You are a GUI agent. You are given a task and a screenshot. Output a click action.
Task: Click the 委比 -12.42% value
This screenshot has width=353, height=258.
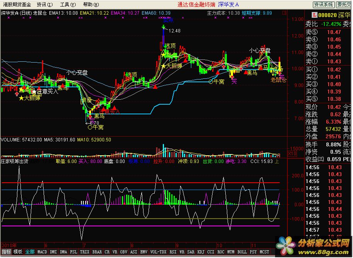331,24
